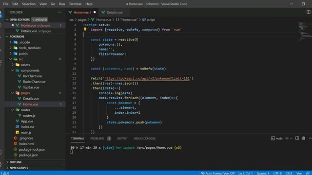Screen dimensions: 312x175
Task: Click breadcrumb 'pages' segment
Action: coord(82,19)
